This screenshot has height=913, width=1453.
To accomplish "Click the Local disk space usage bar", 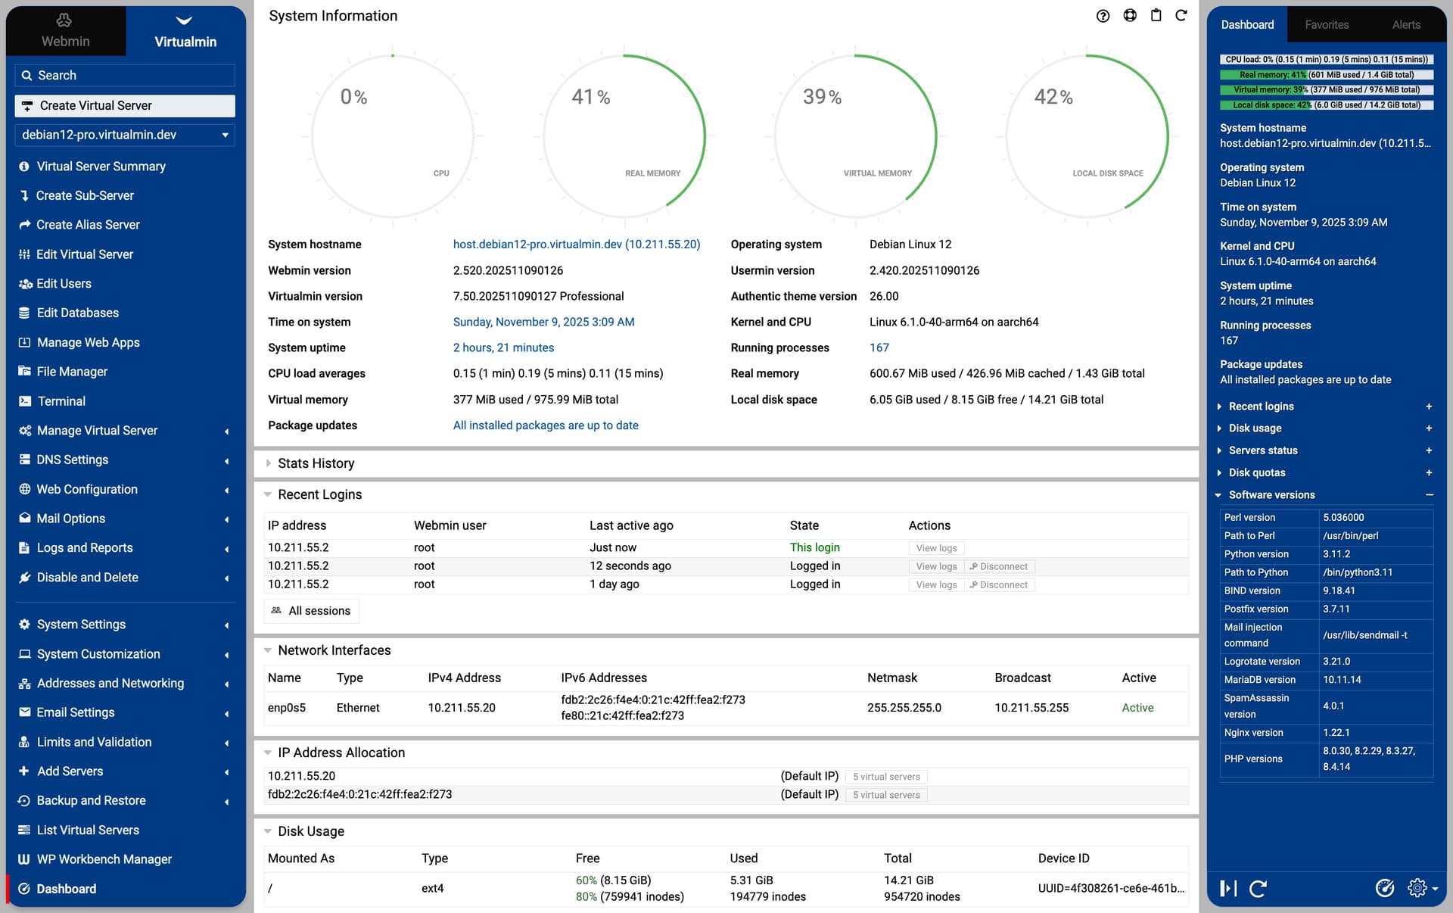I will (x=1326, y=105).
